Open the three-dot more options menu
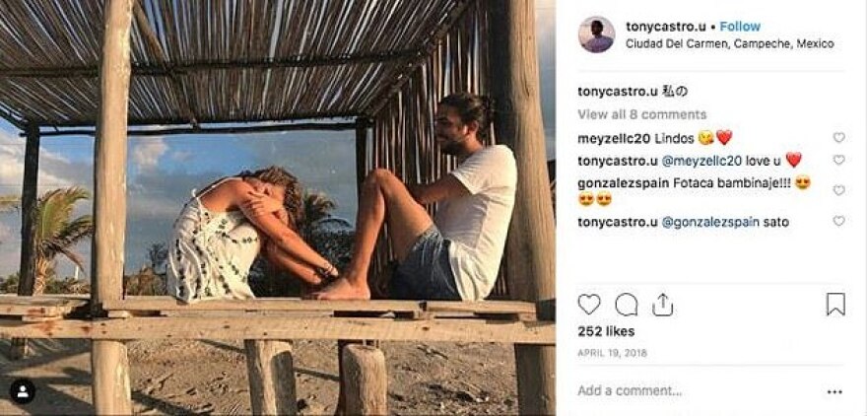This screenshot has height=416, width=867. (x=834, y=391)
